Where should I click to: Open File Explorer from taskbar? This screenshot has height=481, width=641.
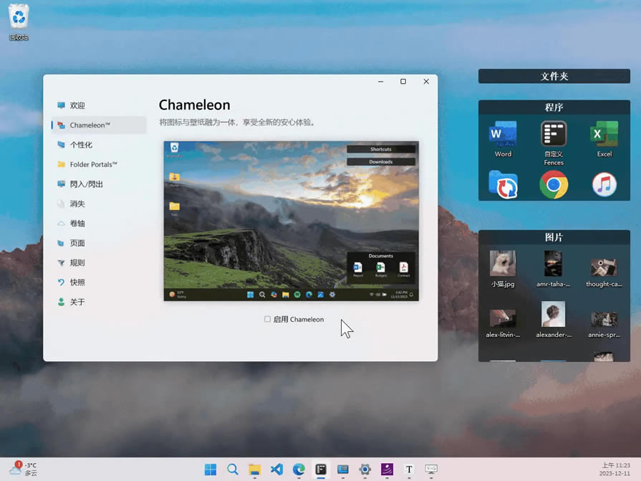coord(255,470)
